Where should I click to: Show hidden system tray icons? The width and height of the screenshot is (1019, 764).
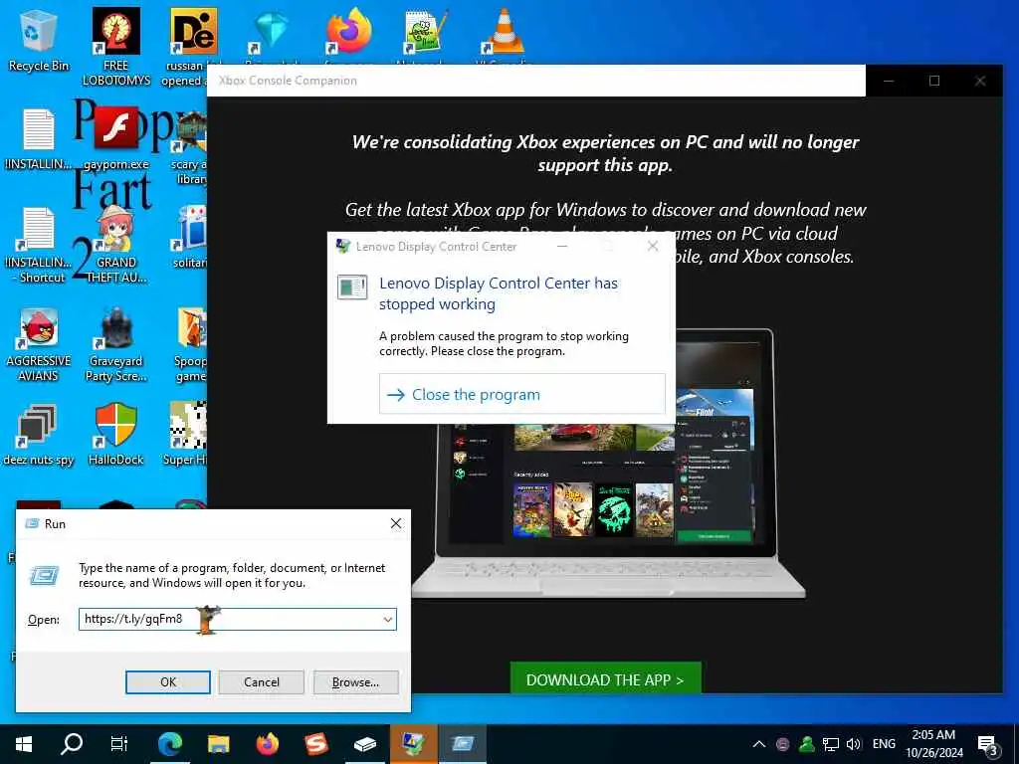click(x=758, y=744)
